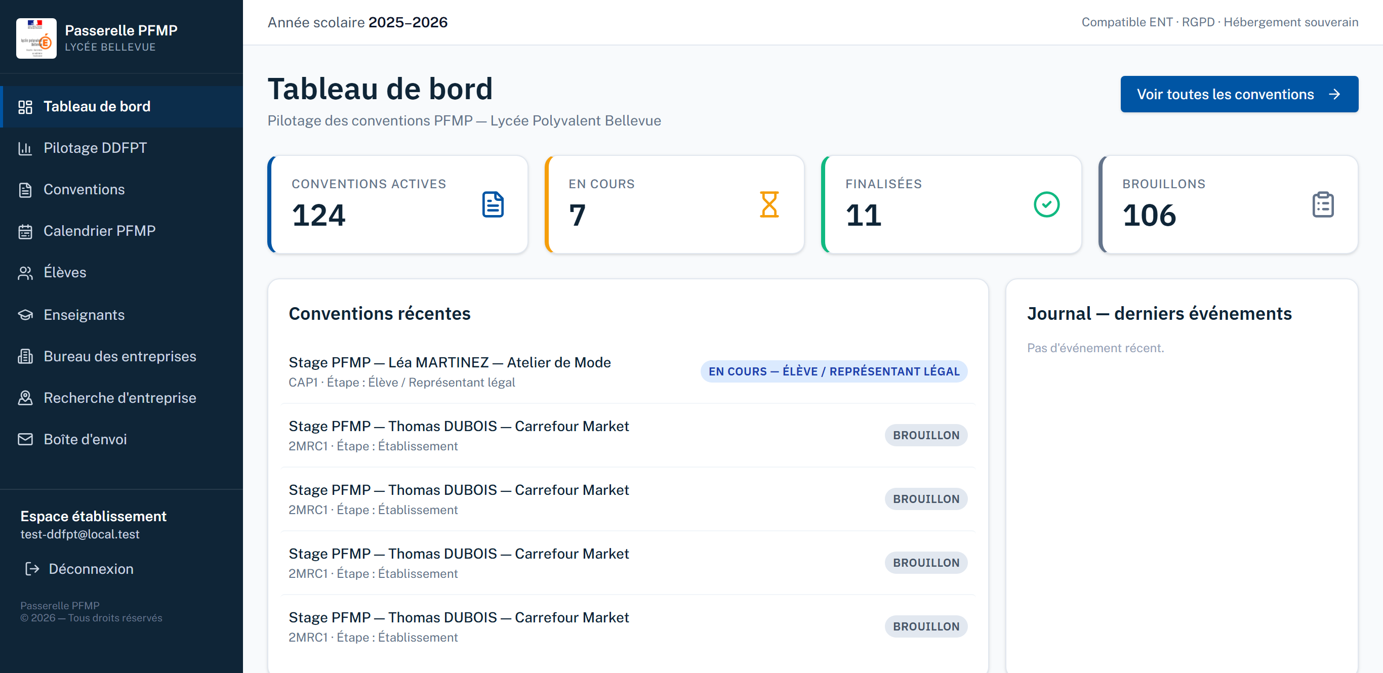The height and width of the screenshot is (673, 1383).
Task: Click the Pilotage DDFPT bar chart icon
Action: [x=25, y=148]
